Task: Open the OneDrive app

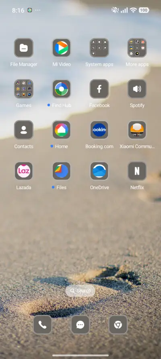Action: tap(99, 171)
